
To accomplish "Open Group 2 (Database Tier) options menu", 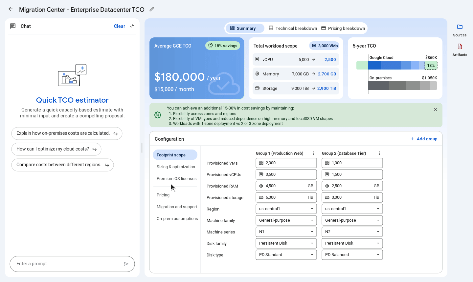I will [x=379, y=153].
